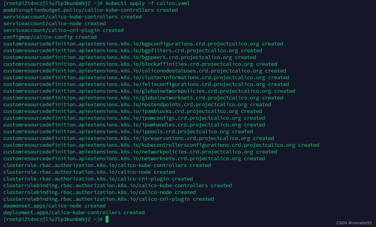Click the serviceaccount/calico-cni-plugin created line
The height and width of the screenshot is (227, 376).
(x=63, y=30)
